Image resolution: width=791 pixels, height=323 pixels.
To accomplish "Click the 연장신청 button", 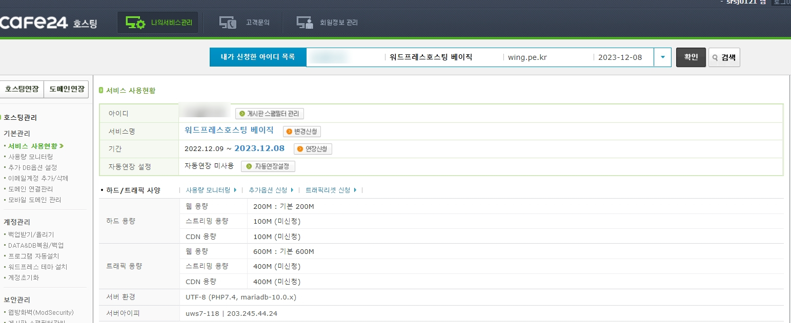I will click(313, 149).
